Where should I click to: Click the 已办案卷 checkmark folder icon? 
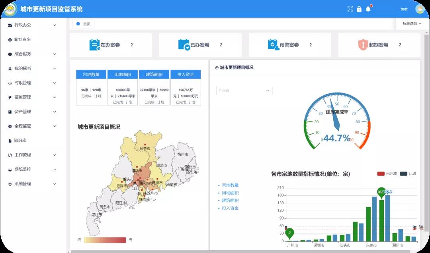click(184, 44)
